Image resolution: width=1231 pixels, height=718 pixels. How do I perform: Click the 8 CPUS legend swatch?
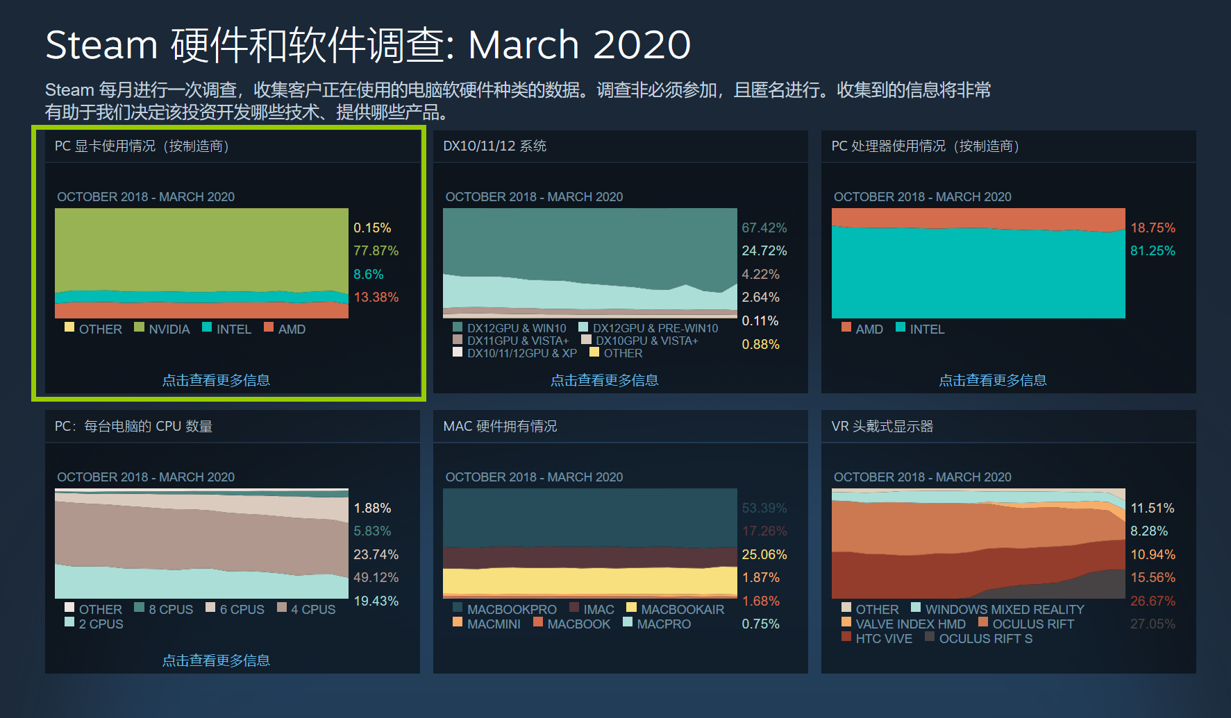[x=139, y=608]
